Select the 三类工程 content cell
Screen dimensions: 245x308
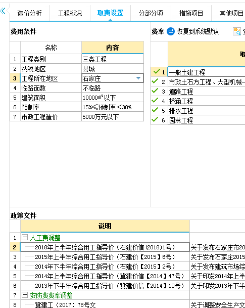click(113, 59)
